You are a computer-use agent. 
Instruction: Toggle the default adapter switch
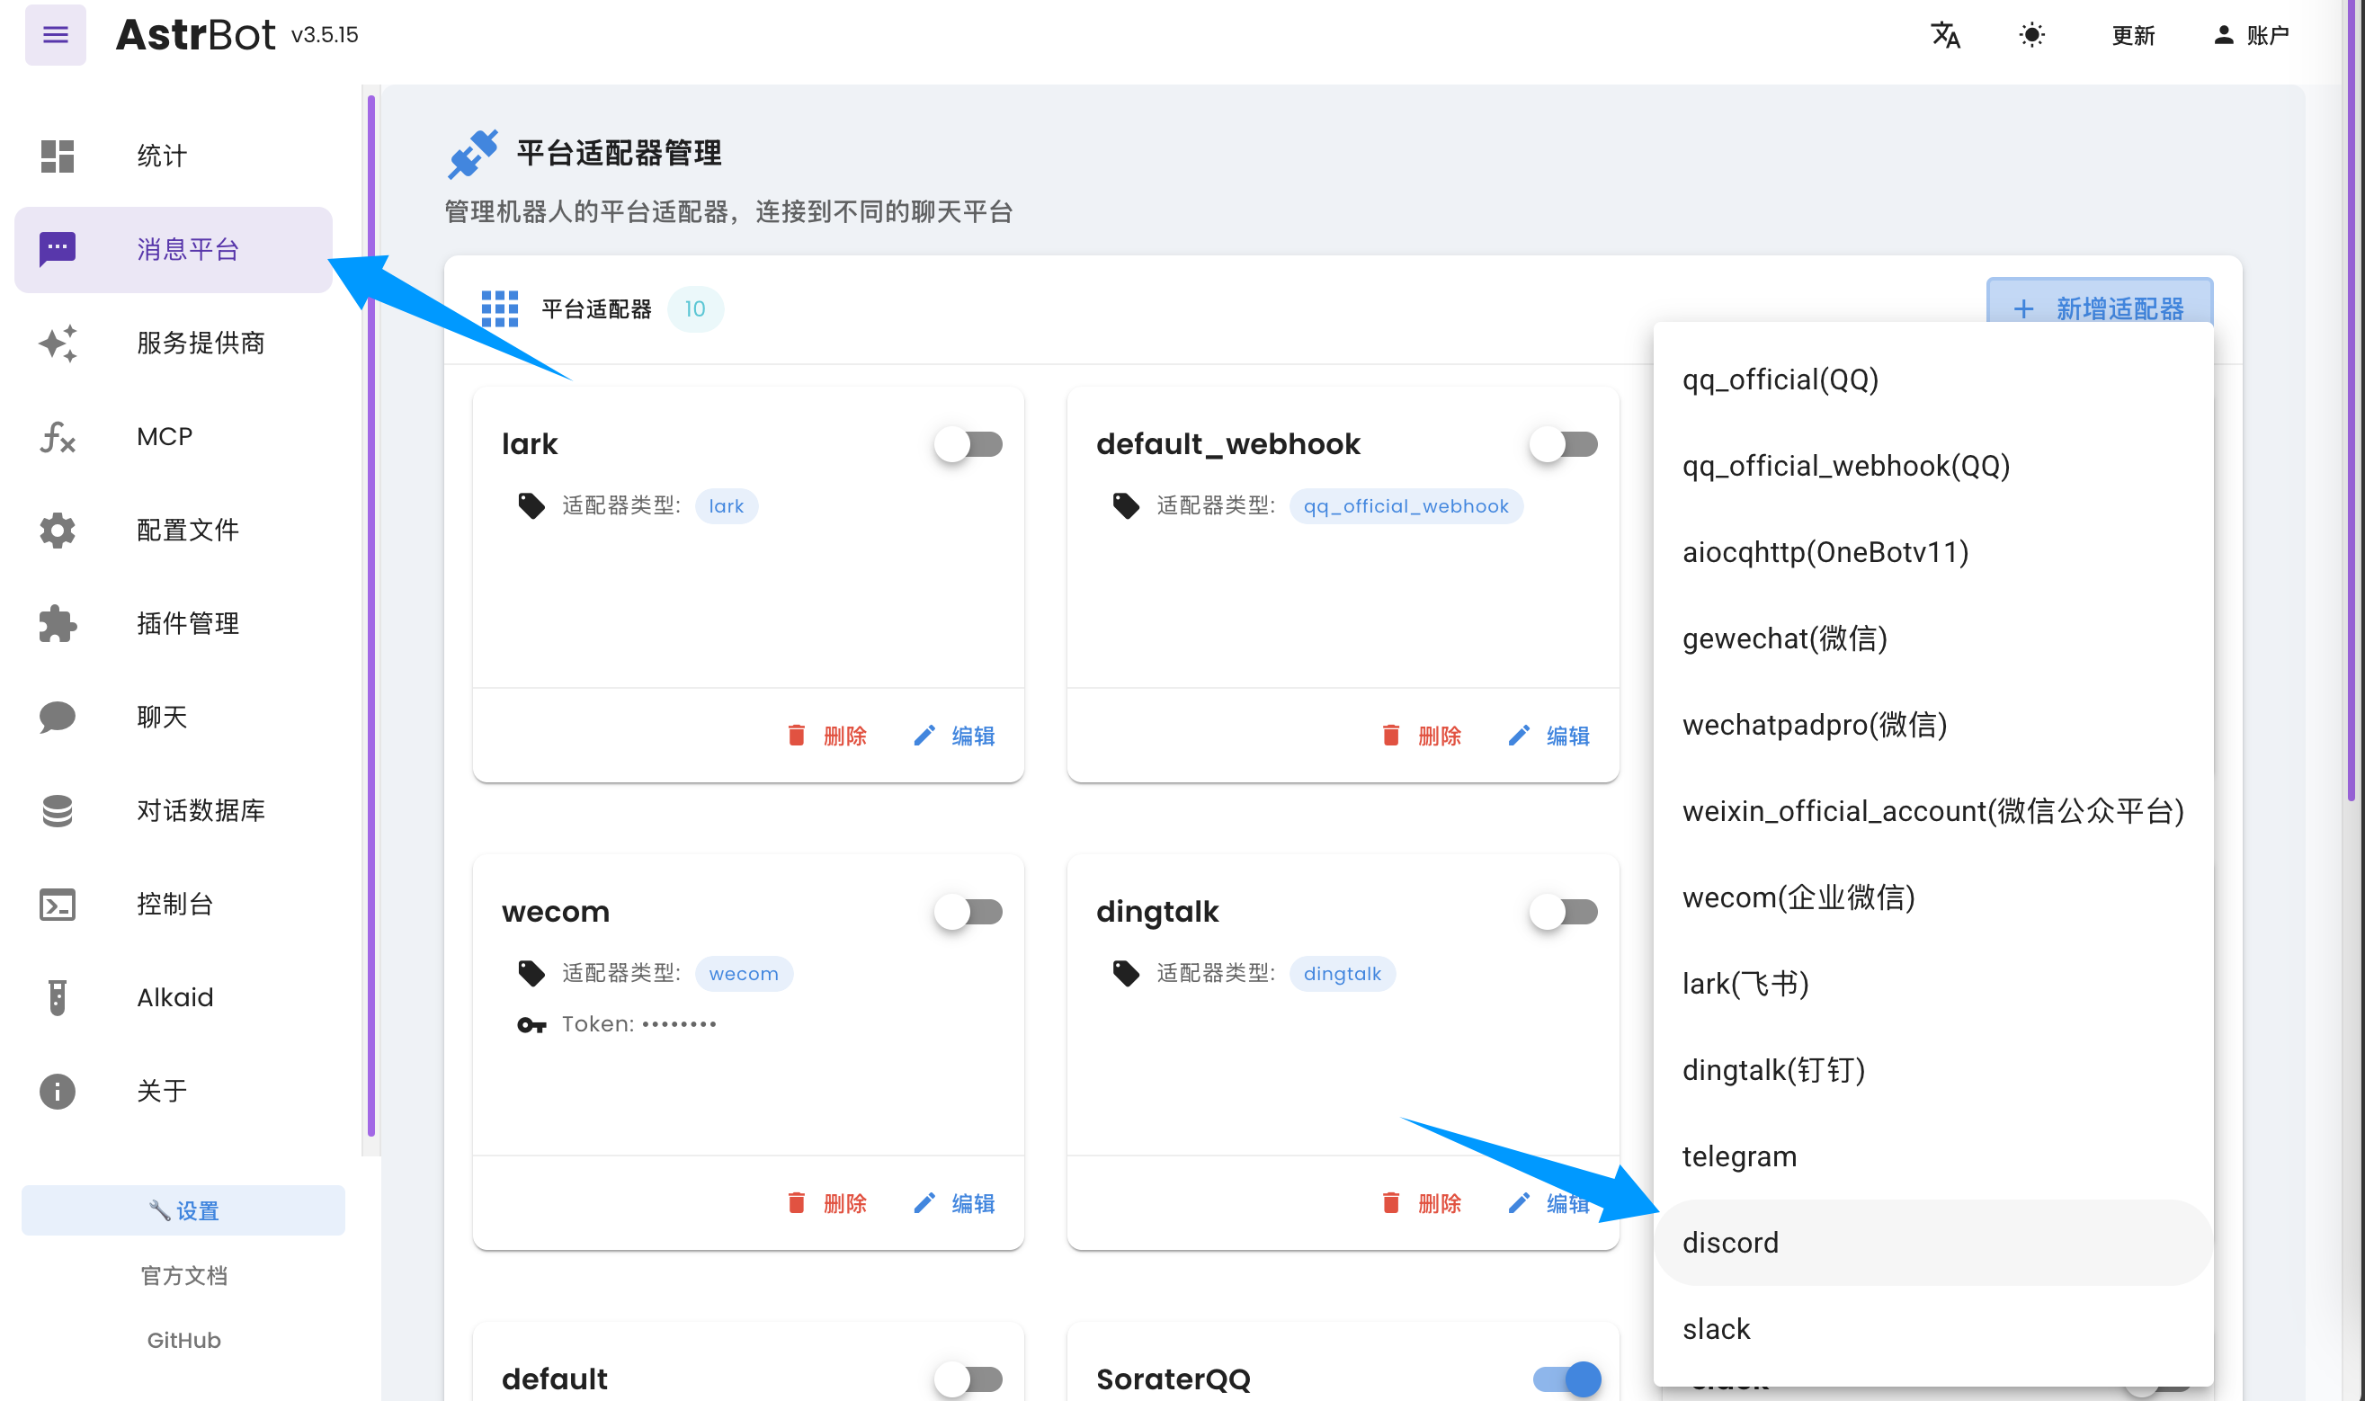coord(968,1379)
